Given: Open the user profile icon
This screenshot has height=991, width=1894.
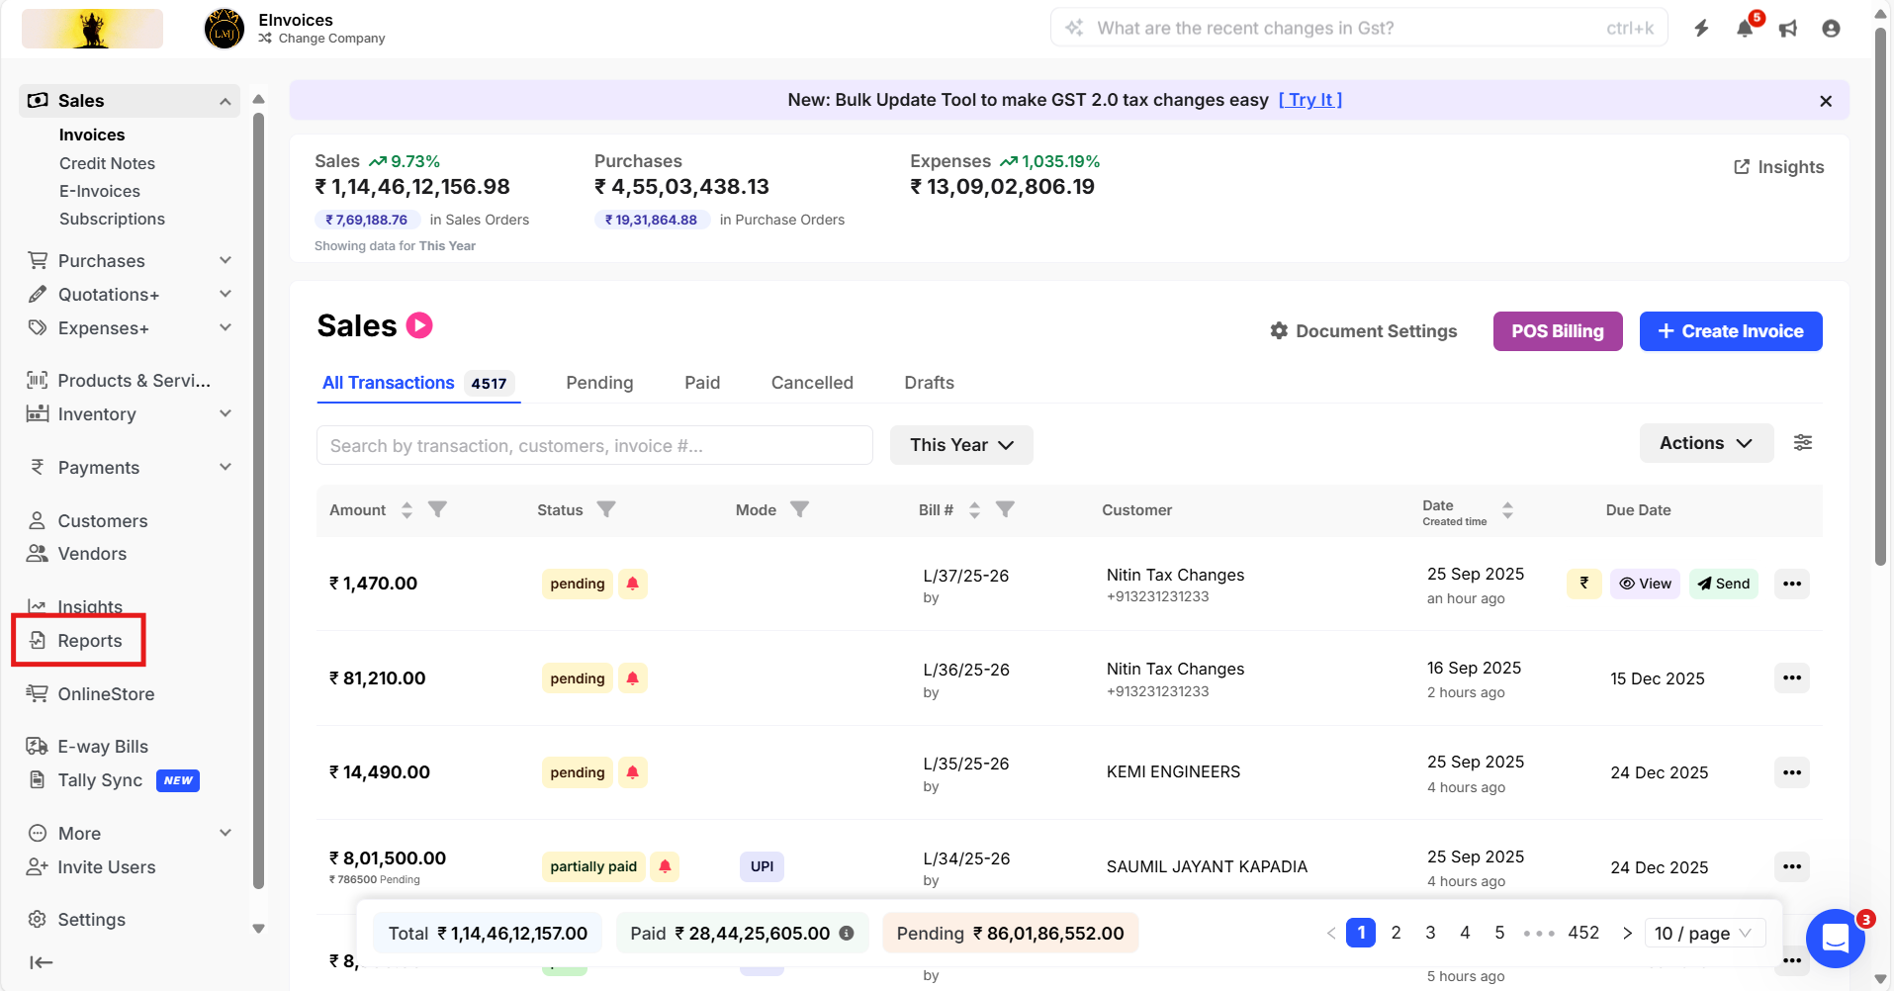Looking at the screenshot, I should pyautogui.click(x=1831, y=29).
